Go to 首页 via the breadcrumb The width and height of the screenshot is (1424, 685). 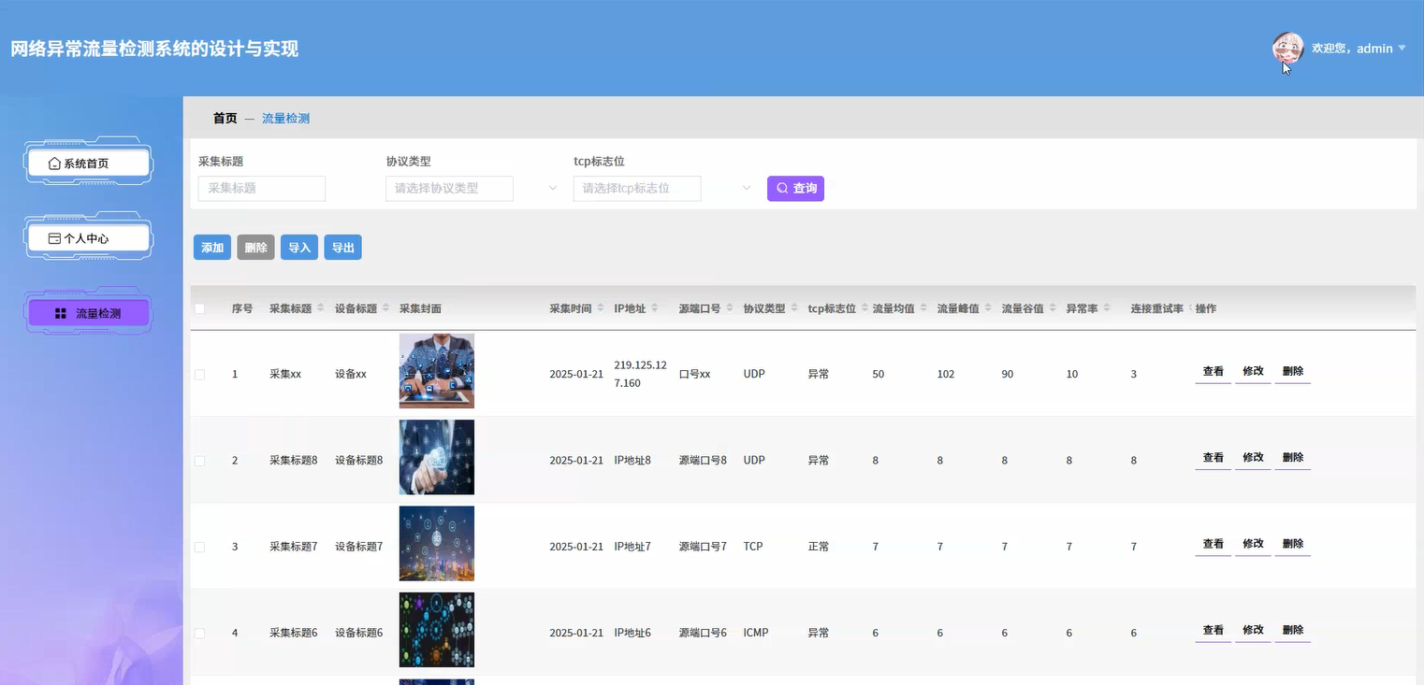(x=225, y=118)
